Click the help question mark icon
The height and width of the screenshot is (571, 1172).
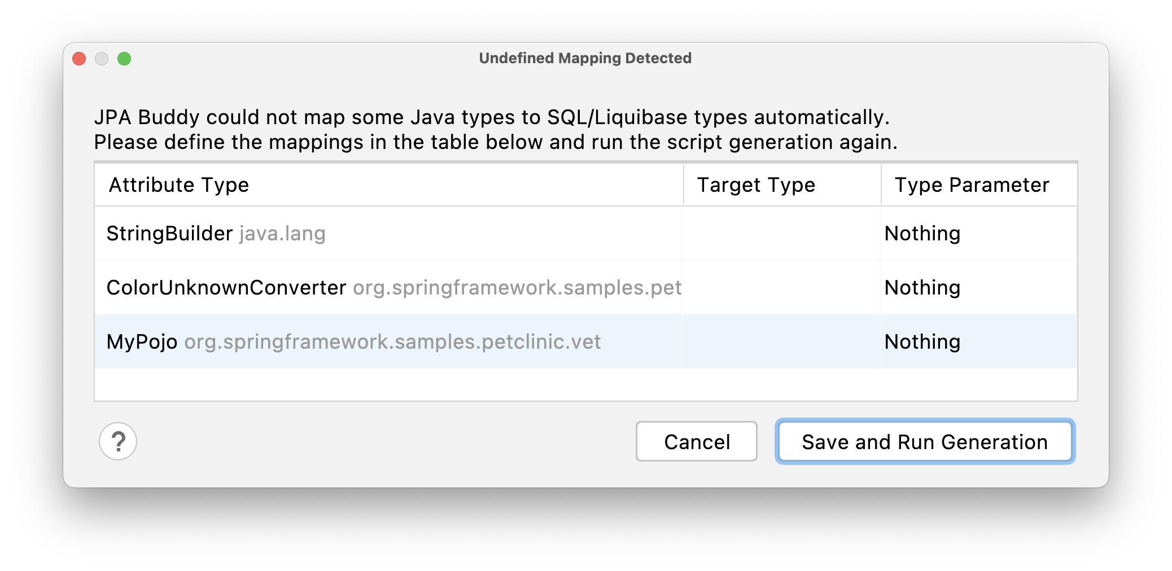tap(118, 442)
